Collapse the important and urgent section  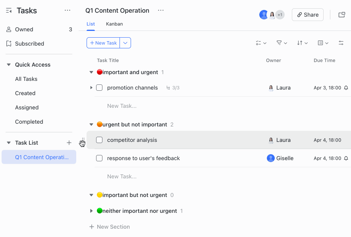(x=91, y=72)
